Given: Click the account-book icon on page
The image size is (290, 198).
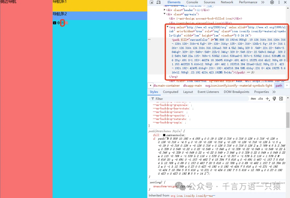Looking at the screenshot, I should click(x=55, y=23).
